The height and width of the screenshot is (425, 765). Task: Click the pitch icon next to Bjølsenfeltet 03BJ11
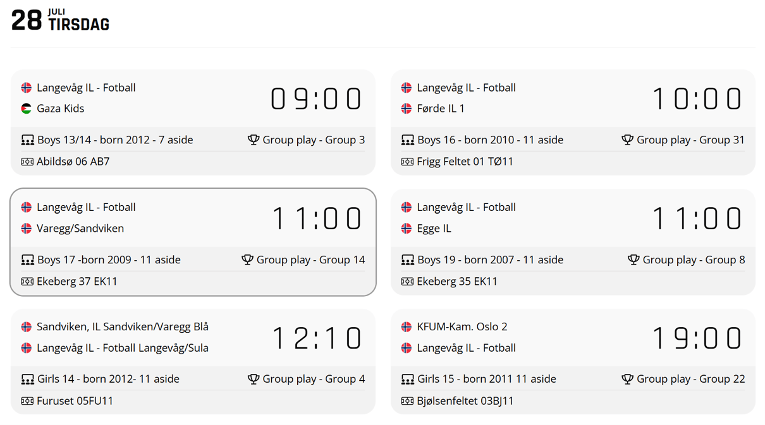(x=407, y=401)
